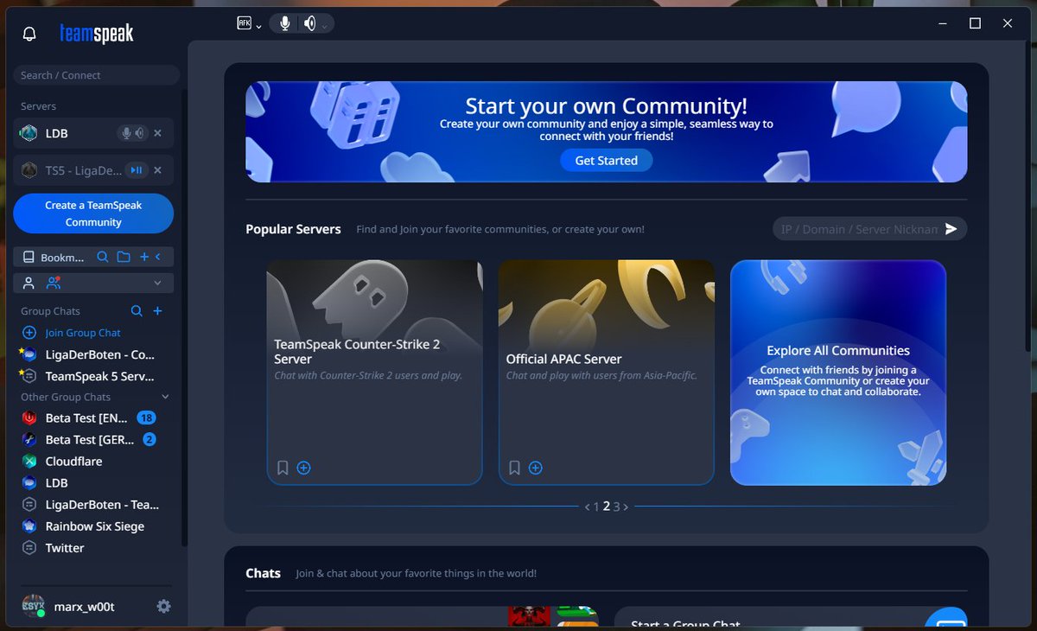The width and height of the screenshot is (1037, 631).
Task: Click Create a TeamSpeak Community button
Action: click(x=93, y=214)
